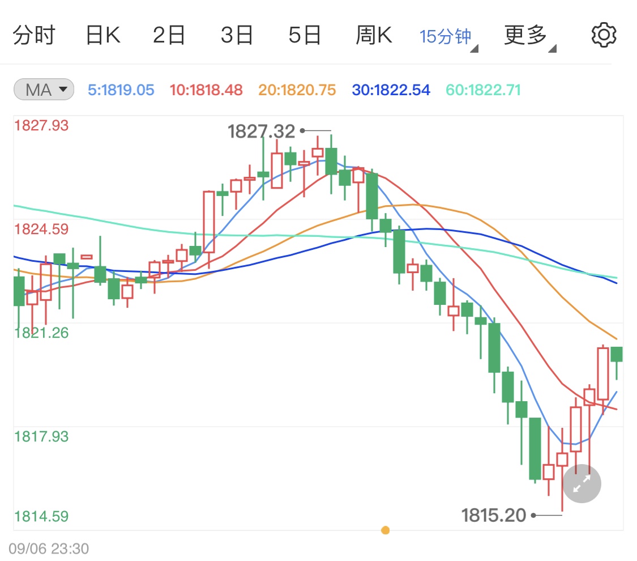This screenshot has width=637, height=561.
Task: Tap the 1827.93 axis label
Action: coord(41,126)
